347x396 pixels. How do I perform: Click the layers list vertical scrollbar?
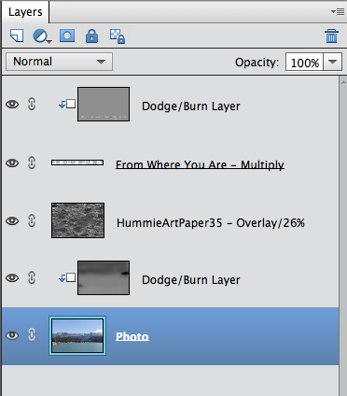[343, 235]
